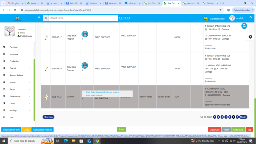Open Microsoft Edge from the taskbar
The width and height of the screenshot is (256, 144).
tap(65, 141)
